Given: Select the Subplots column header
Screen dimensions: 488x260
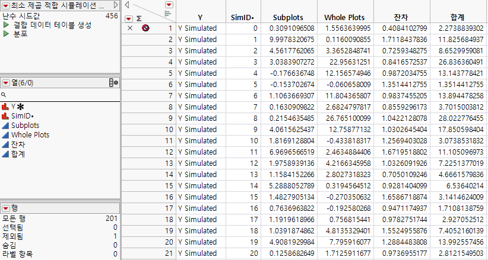Looking at the screenshot, I should 288,18.
